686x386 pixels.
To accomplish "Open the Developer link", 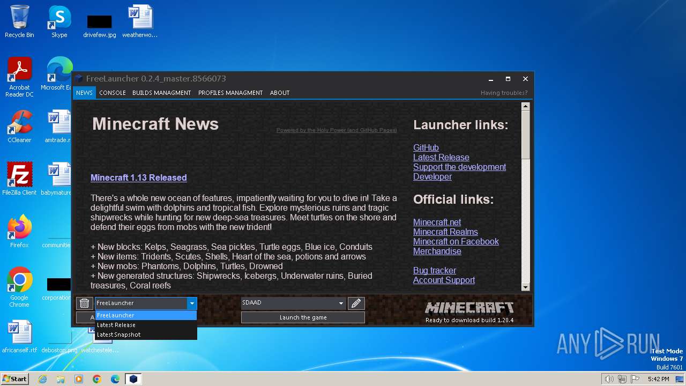I will pyautogui.click(x=433, y=176).
